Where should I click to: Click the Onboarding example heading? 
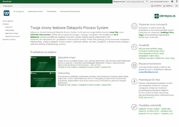coord(64,73)
